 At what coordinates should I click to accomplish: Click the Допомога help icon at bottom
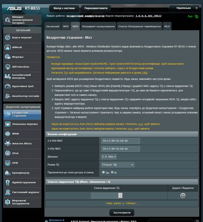pos(46,221)
